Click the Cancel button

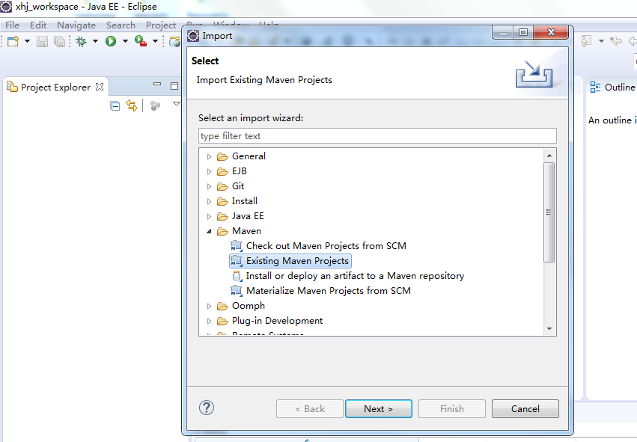[x=525, y=408]
